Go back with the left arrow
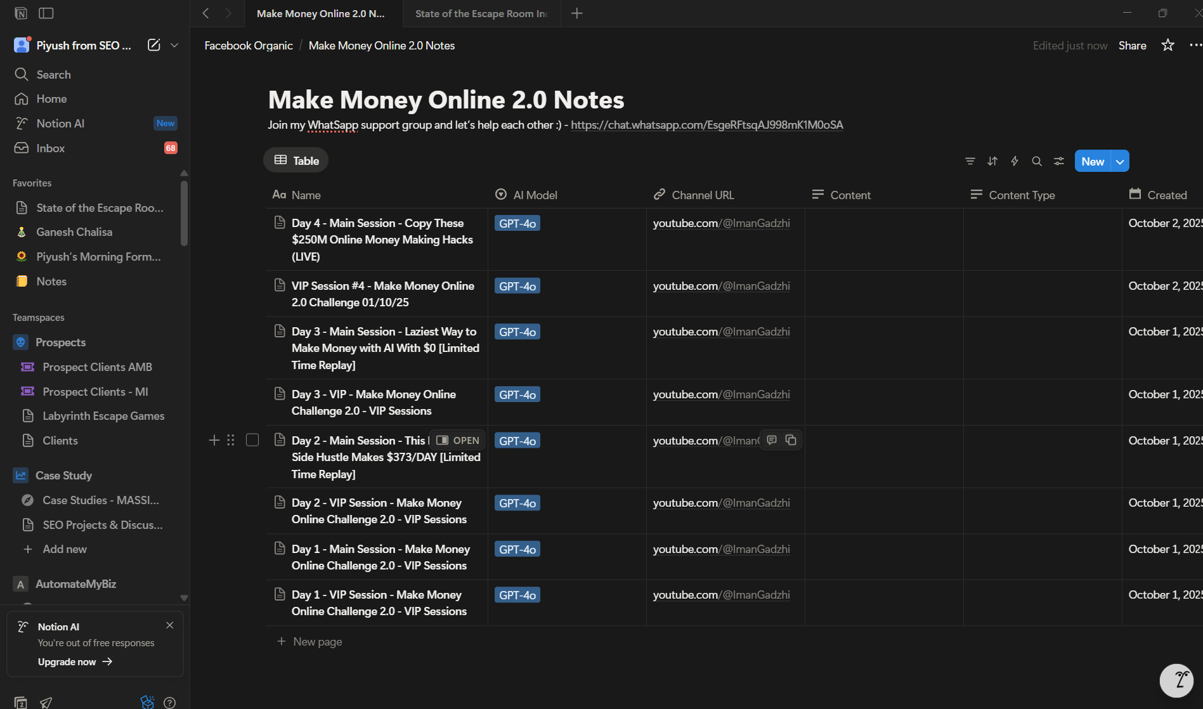 tap(205, 13)
